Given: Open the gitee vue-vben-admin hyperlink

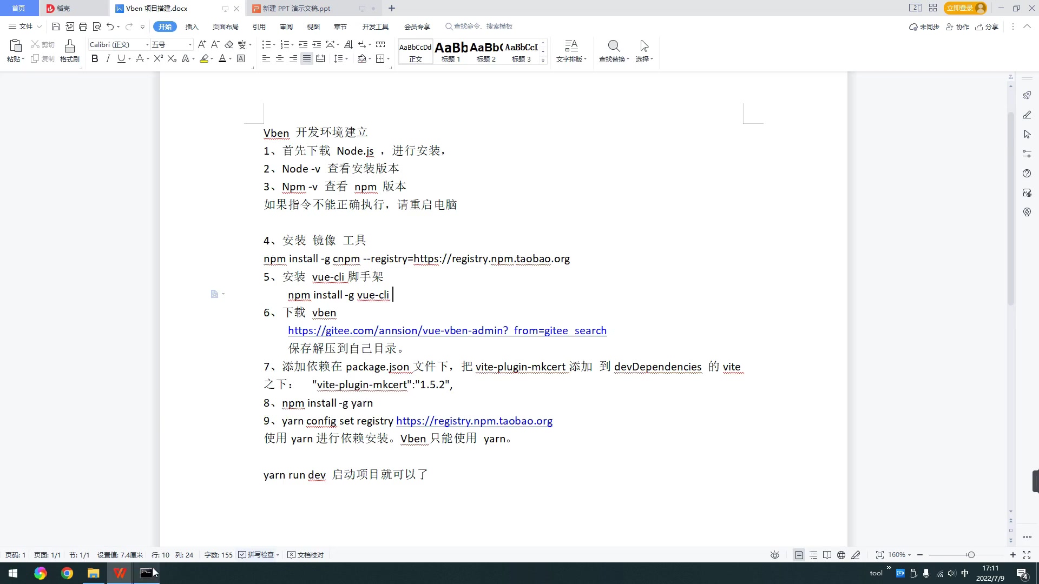Looking at the screenshot, I should point(447,330).
